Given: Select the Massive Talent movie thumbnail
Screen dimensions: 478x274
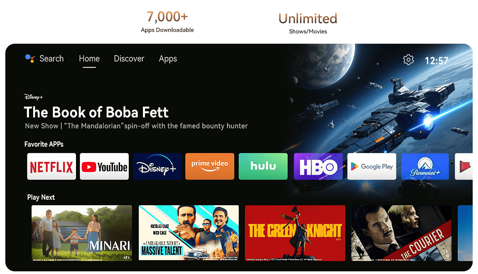Looking at the screenshot, I should 189,233.
